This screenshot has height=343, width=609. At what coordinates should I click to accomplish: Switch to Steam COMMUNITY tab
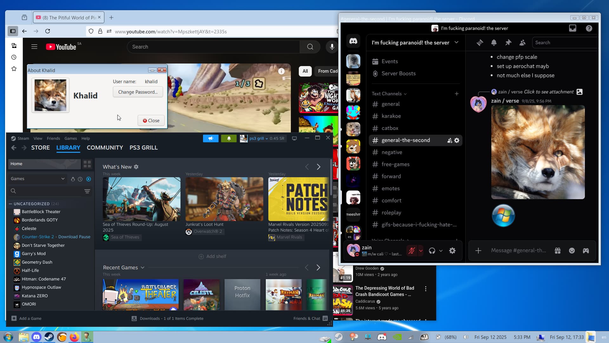pyautogui.click(x=105, y=148)
